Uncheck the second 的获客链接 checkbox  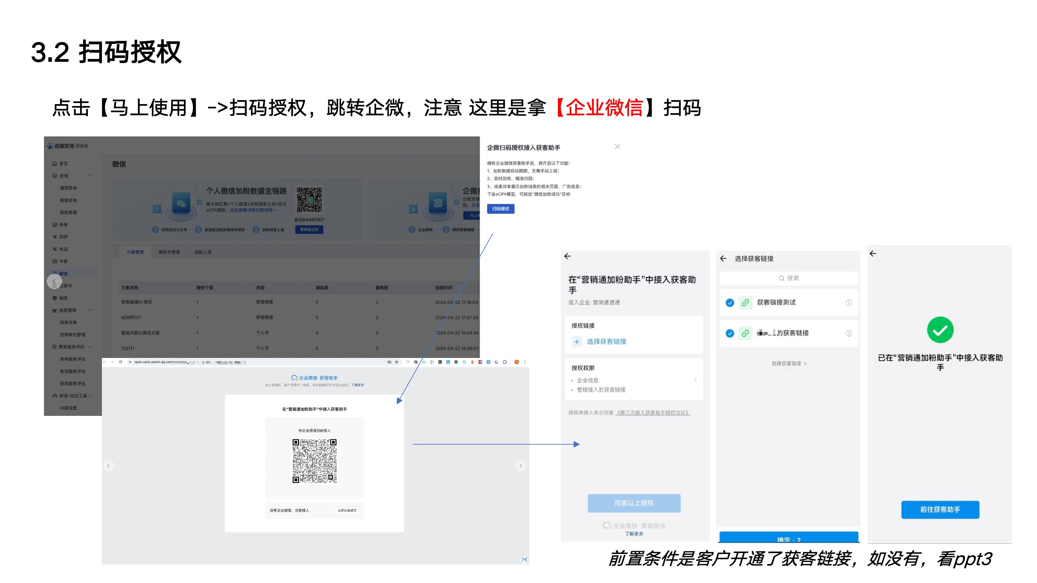pyautogui.click(x=729, y=333)
